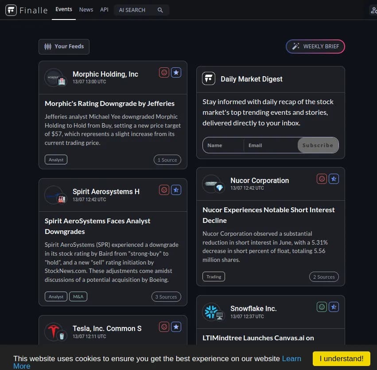377x370 pixels.
Task: Click timestamp 13/07 12:37 UTC
Action: pyautogui.click(x=247, y=316)
